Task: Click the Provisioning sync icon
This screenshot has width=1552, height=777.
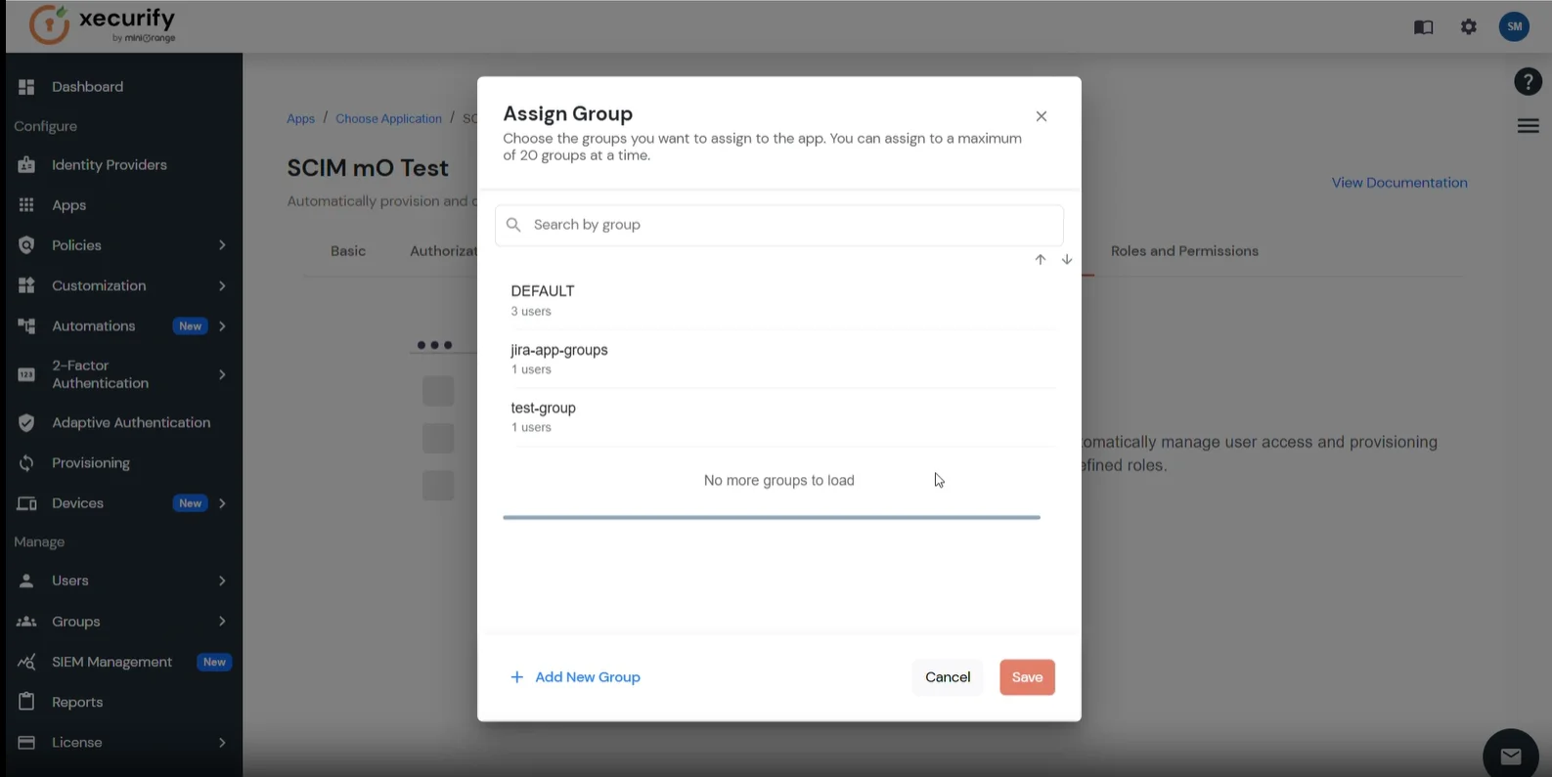Action: 26,463
